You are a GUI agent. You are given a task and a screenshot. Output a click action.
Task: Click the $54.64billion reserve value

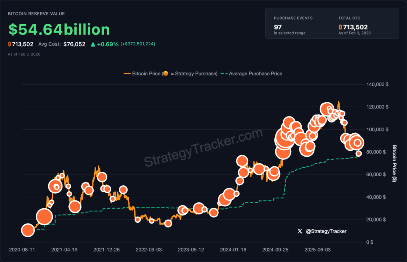point(59,29)
